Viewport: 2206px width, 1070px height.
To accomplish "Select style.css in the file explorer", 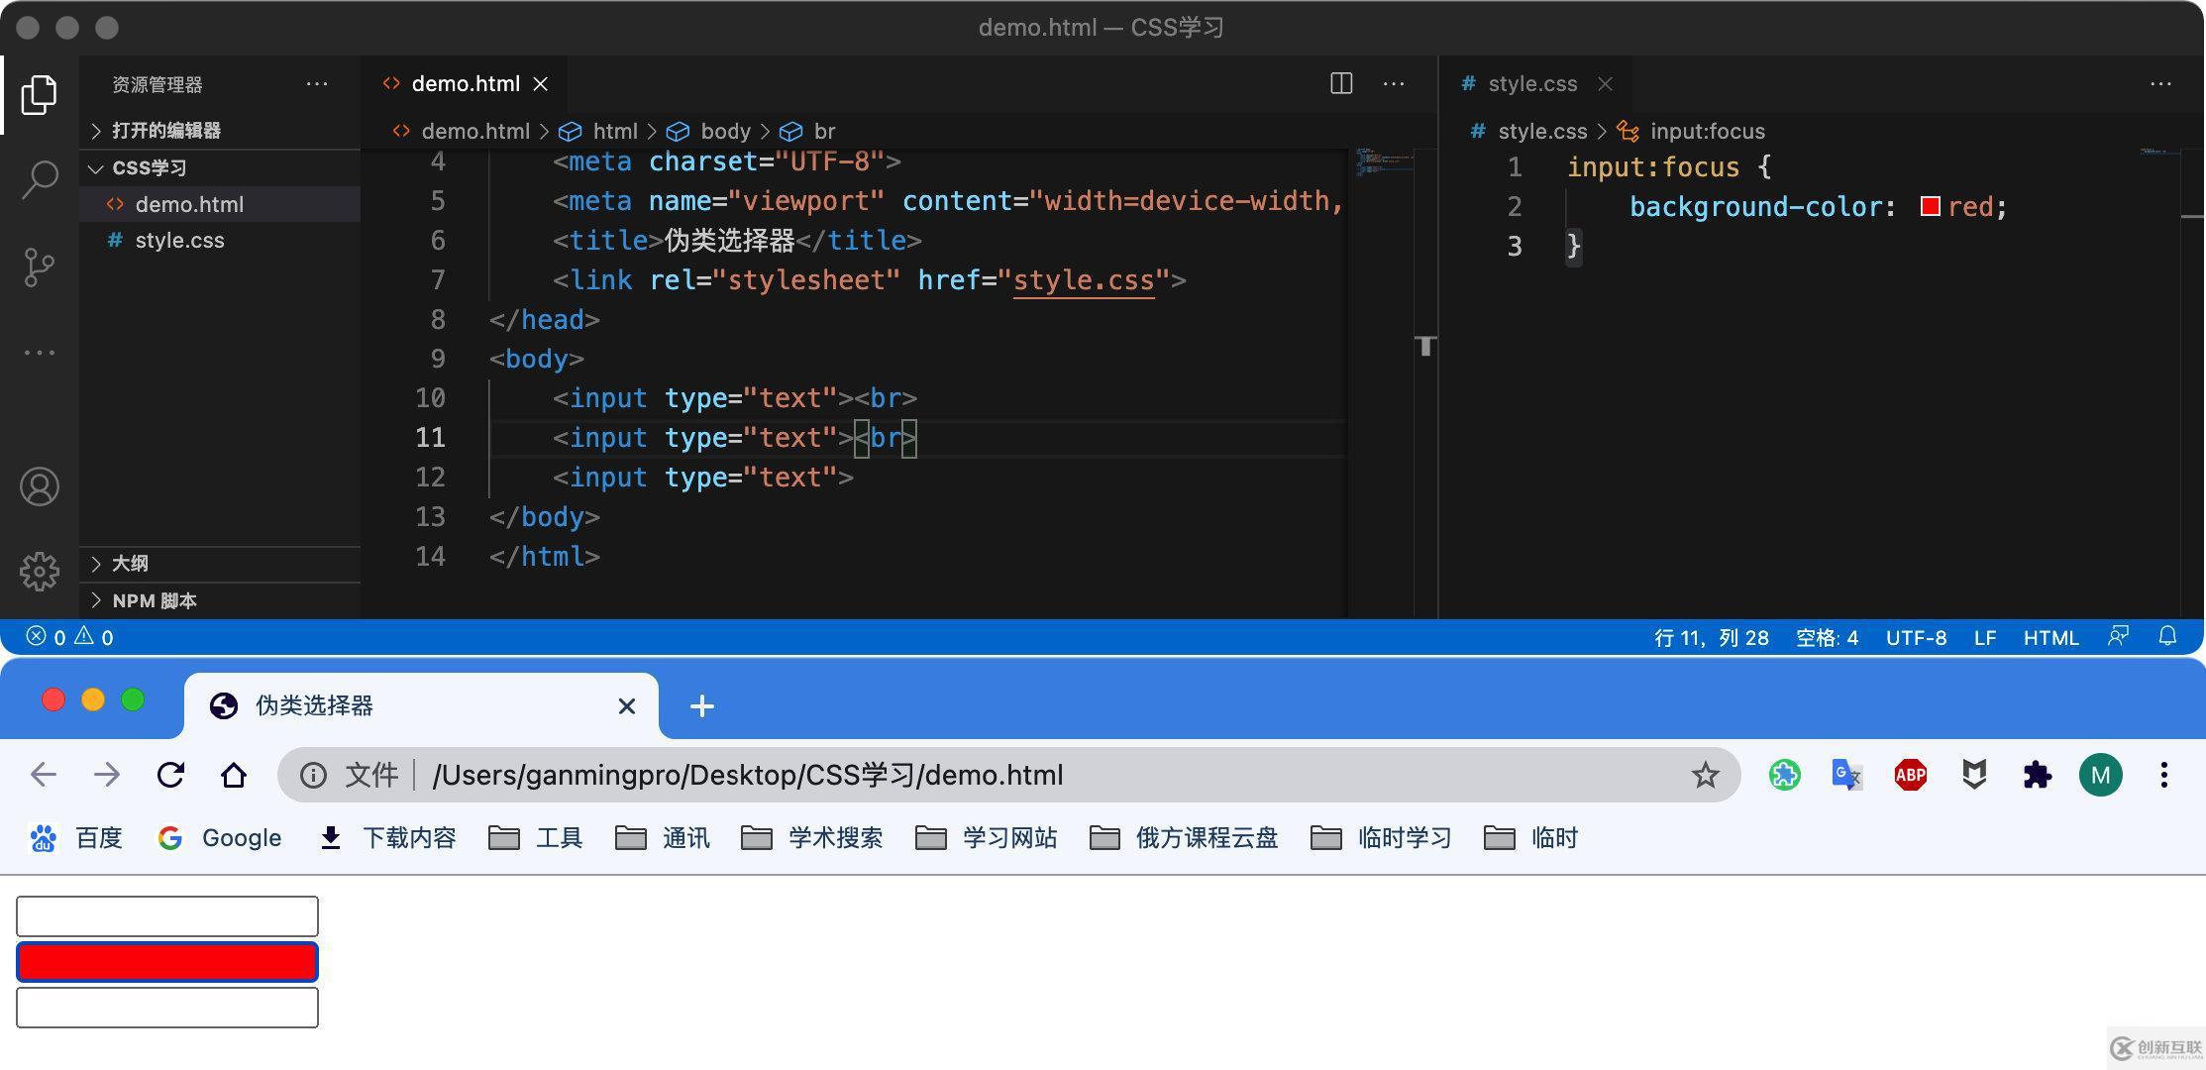I will pyautogui.click(x=220, y=241).
